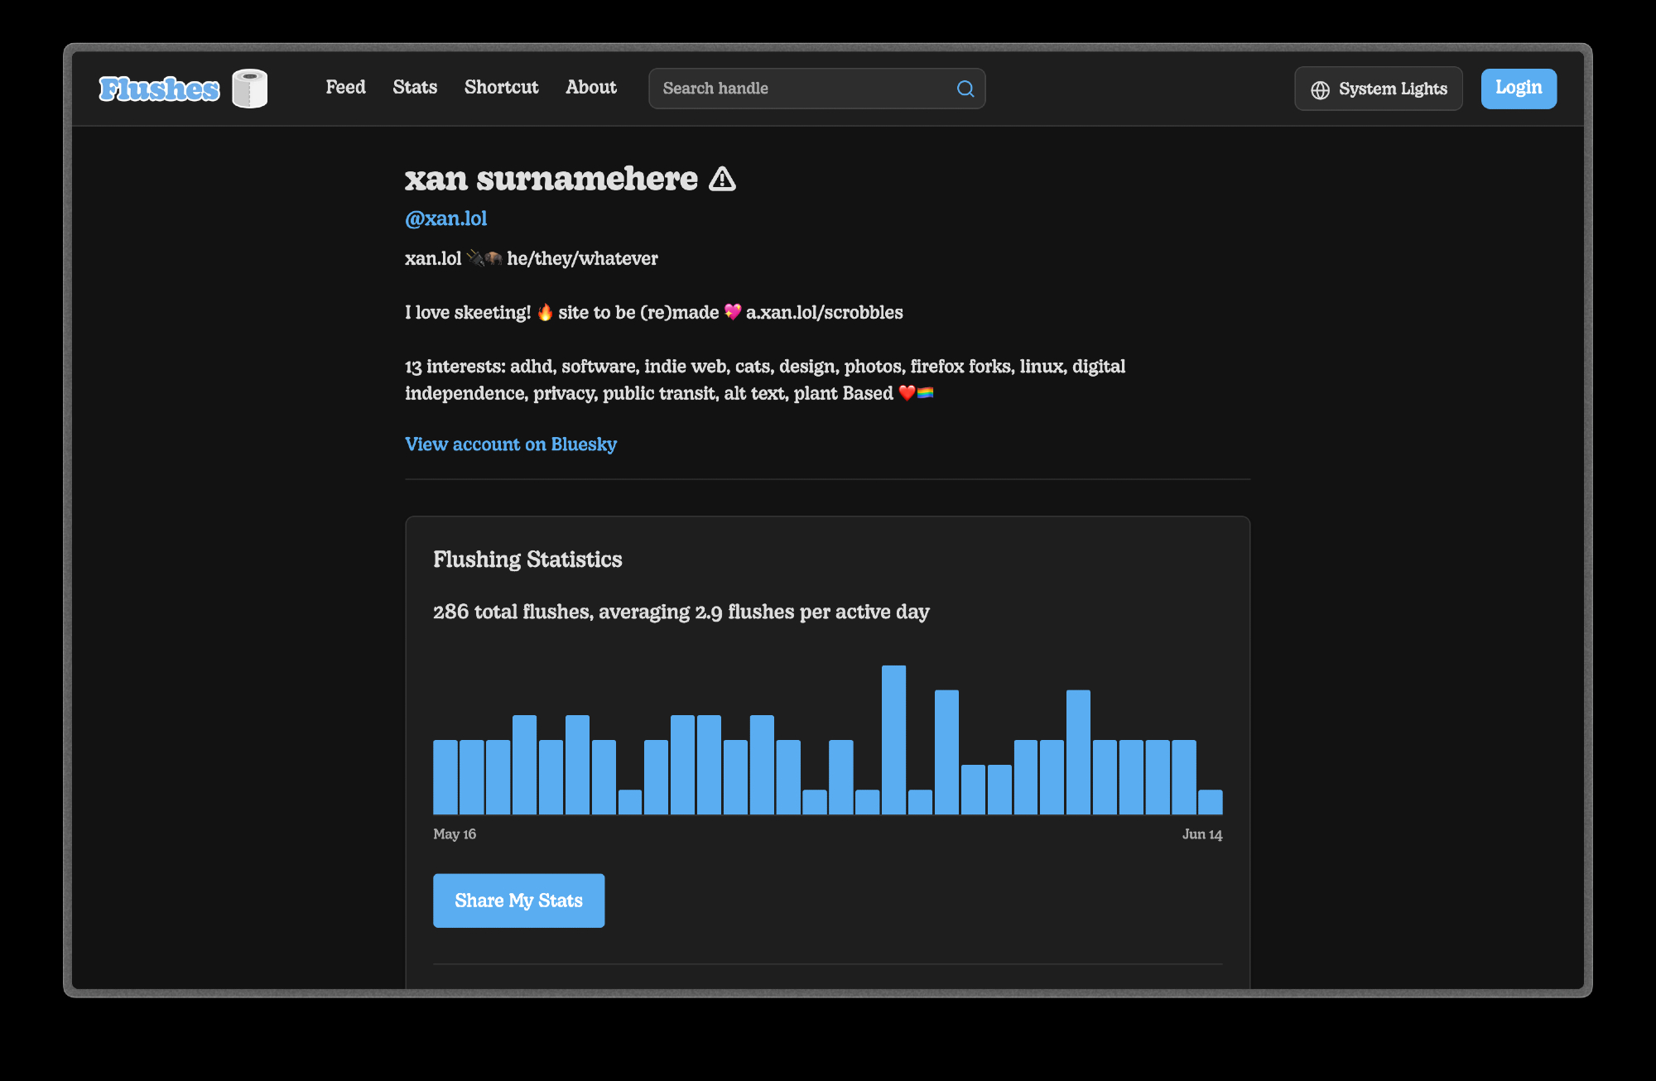Click the Flushing Statistics heading
Viewport: 1656px width, 1081px height.
(x=527, y=560)
